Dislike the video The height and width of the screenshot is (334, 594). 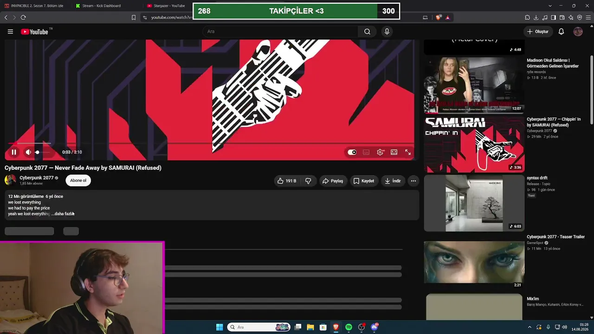point(308,181)
